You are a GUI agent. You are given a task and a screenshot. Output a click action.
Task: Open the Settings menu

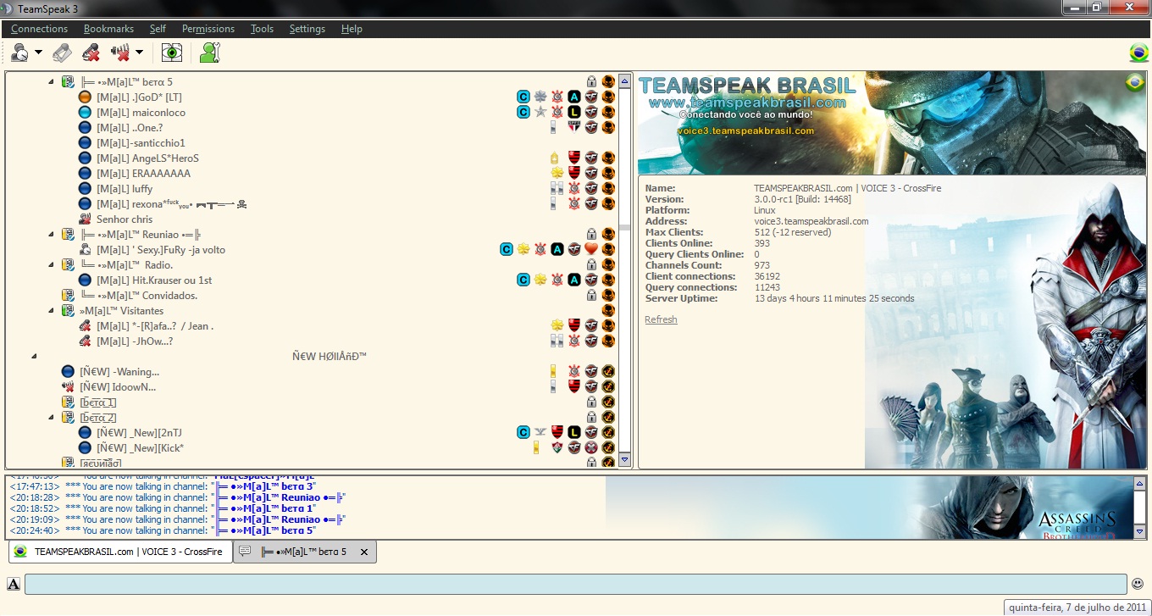(x=307, y=29)
